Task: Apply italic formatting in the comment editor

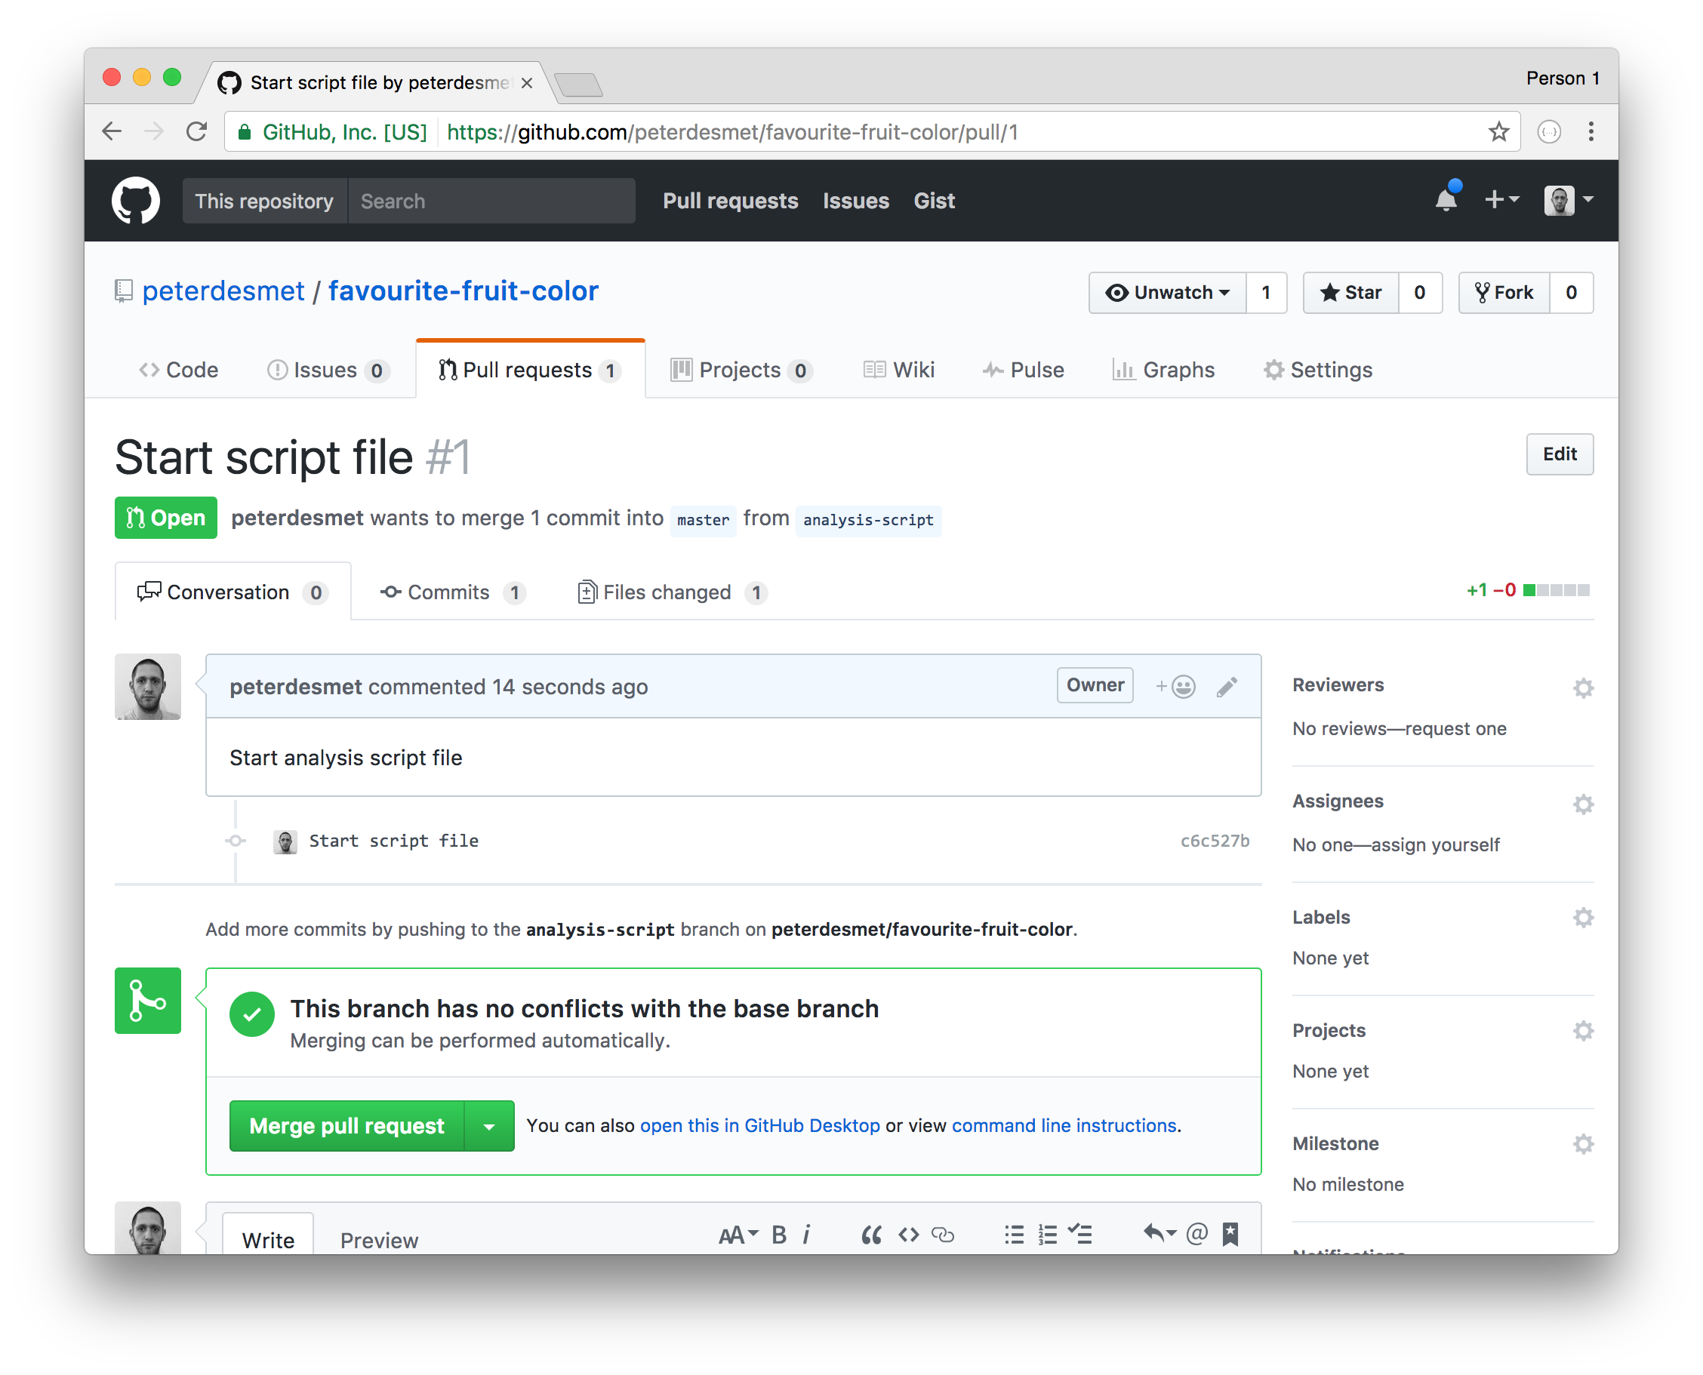Action: (806, 1234)
